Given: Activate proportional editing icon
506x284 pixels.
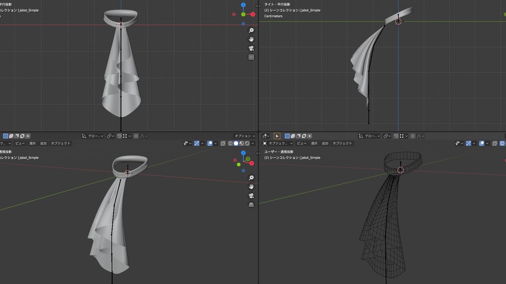Looking at the screenshot, I should pyautogui.click(x=136, y=136).
